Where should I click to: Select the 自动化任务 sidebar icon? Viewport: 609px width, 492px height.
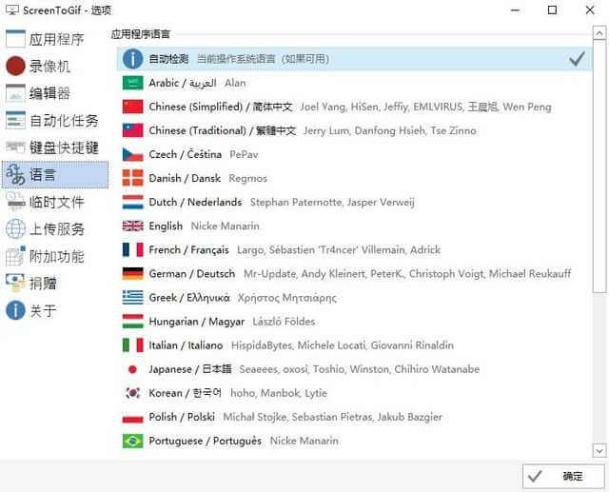coord(15,120)
